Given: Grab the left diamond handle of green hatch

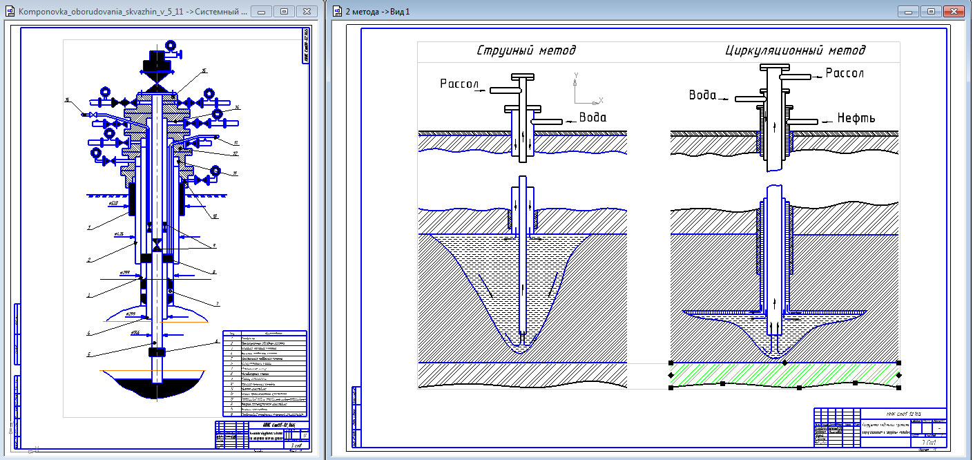Looking at the screenshot, I should click(671, 375).
